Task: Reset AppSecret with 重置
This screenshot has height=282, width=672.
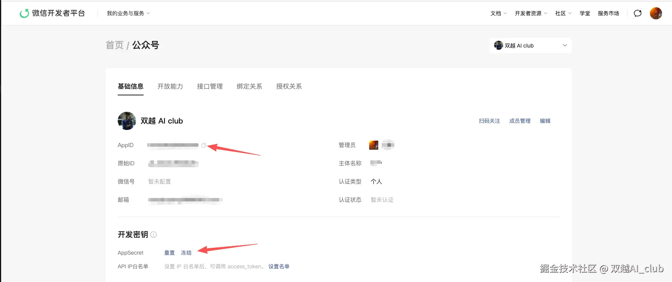Action: (170, 253)
